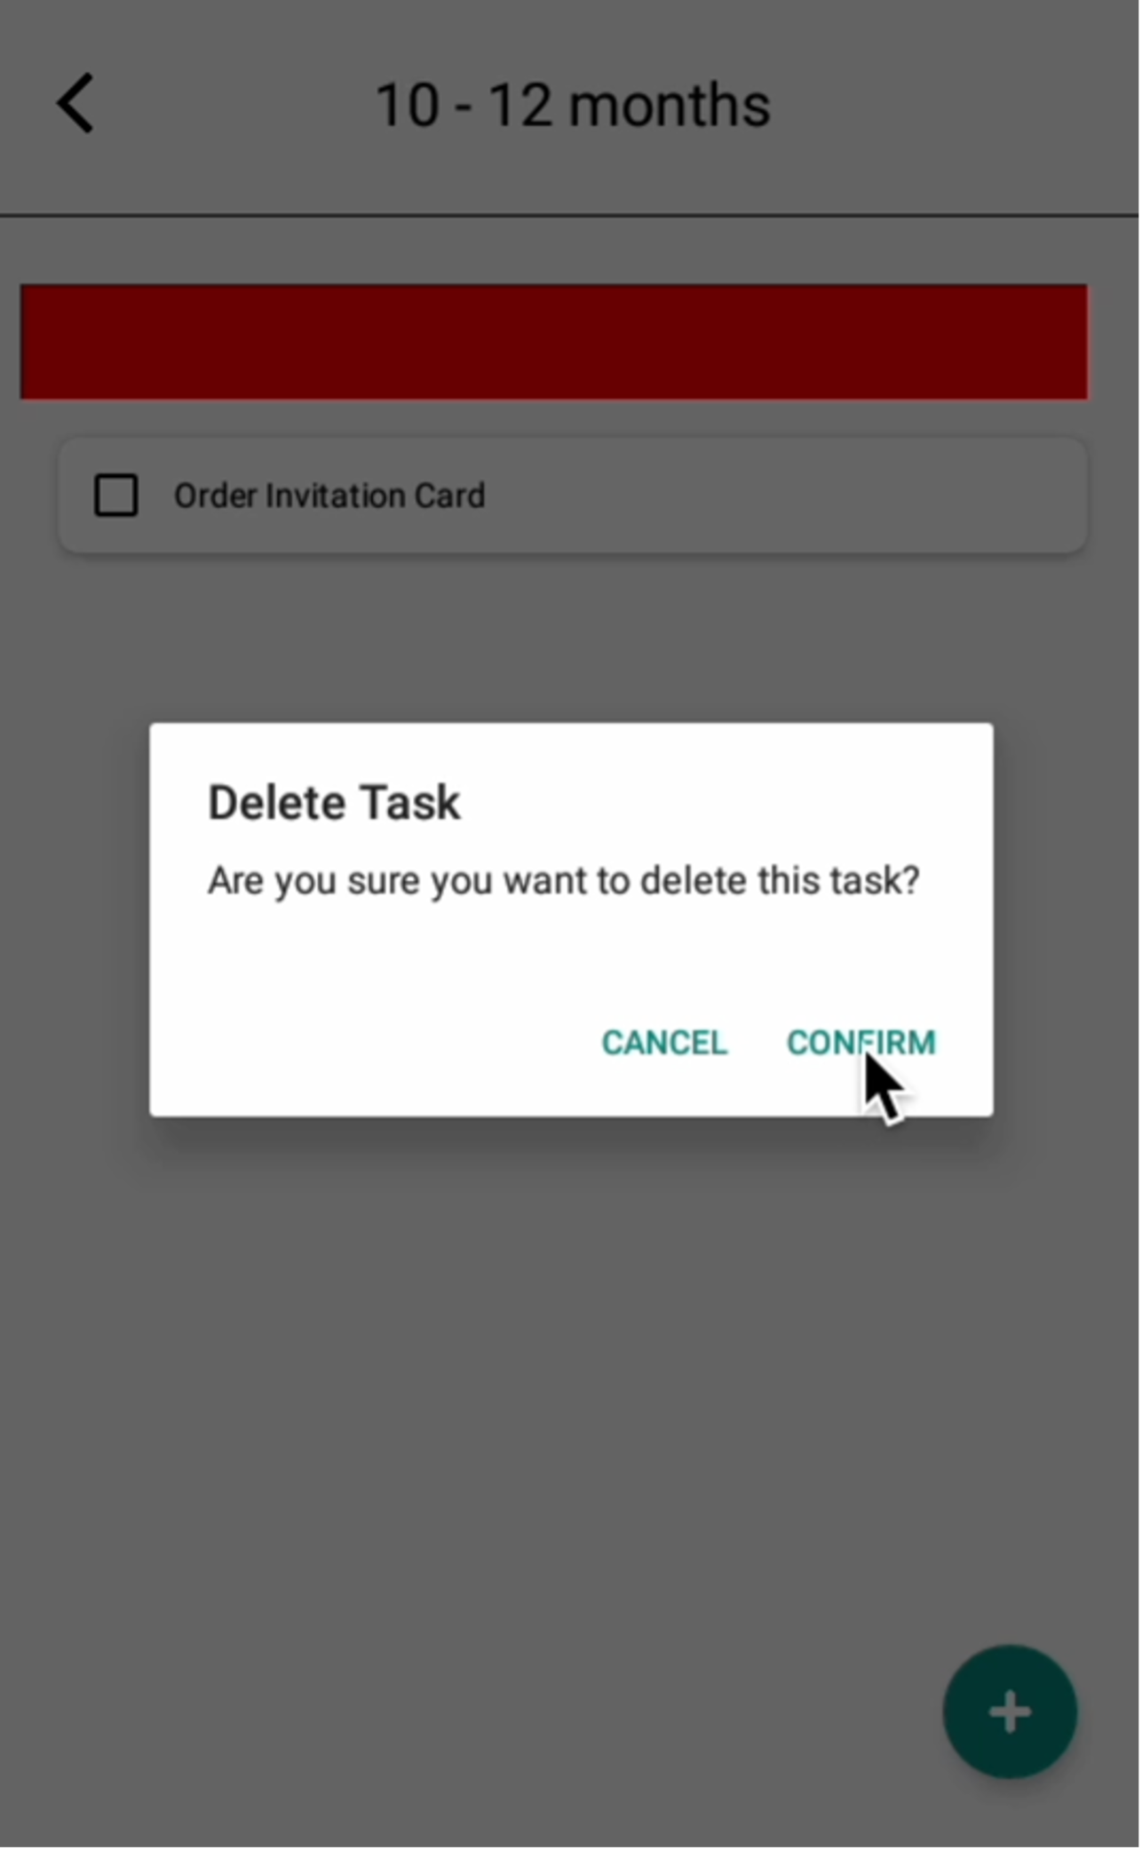Click the plus floating add button
Viewport: 1142px width, 1850px height.
tap(1010, 1713)
